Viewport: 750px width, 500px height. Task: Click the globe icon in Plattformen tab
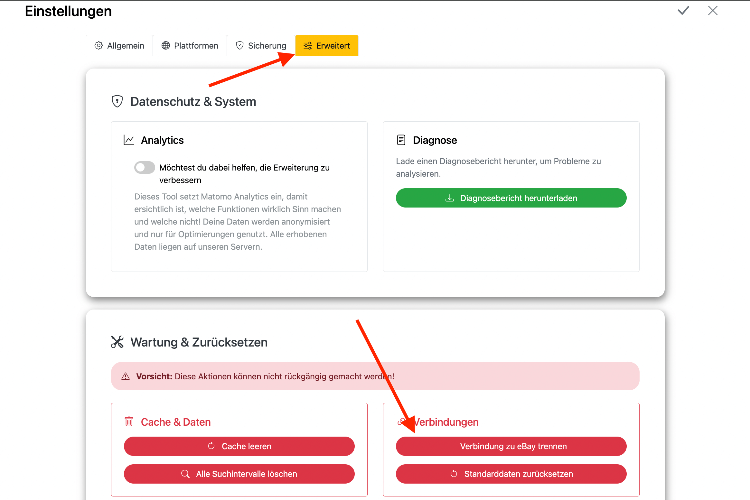(x=166, y=46)
